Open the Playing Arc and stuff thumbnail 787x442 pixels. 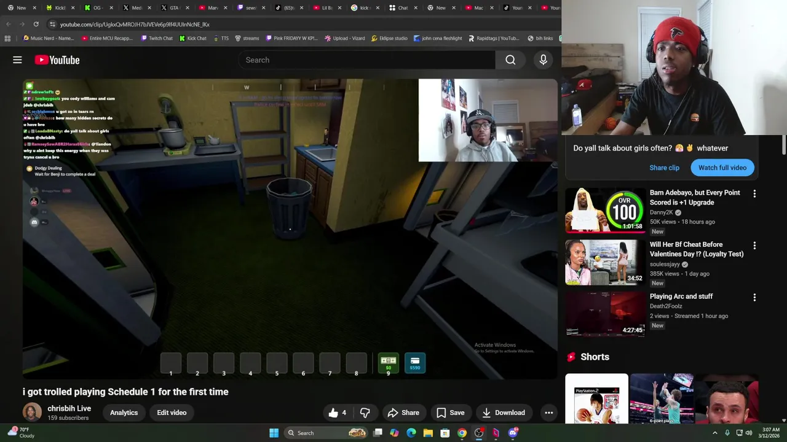click(x=605, y=314)
